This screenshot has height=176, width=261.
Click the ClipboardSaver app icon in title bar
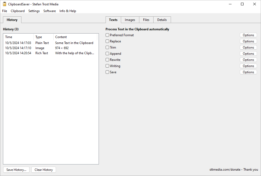pyautogui.click(x=5, y=4)
